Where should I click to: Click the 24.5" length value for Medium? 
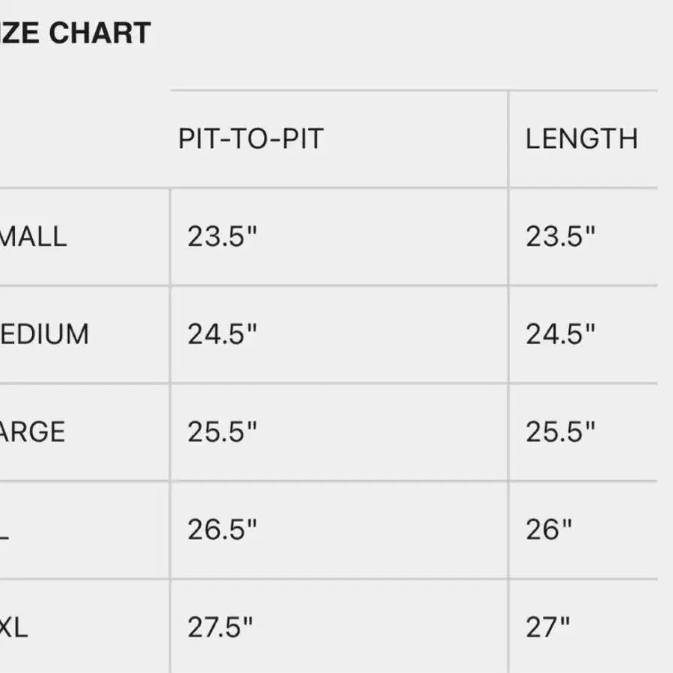[x=561, y=334]
